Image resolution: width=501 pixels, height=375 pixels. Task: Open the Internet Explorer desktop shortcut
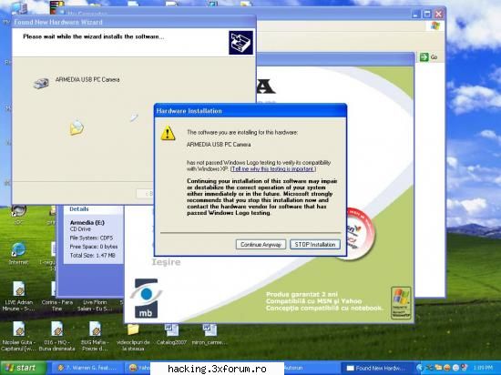(x=18, y=254)
